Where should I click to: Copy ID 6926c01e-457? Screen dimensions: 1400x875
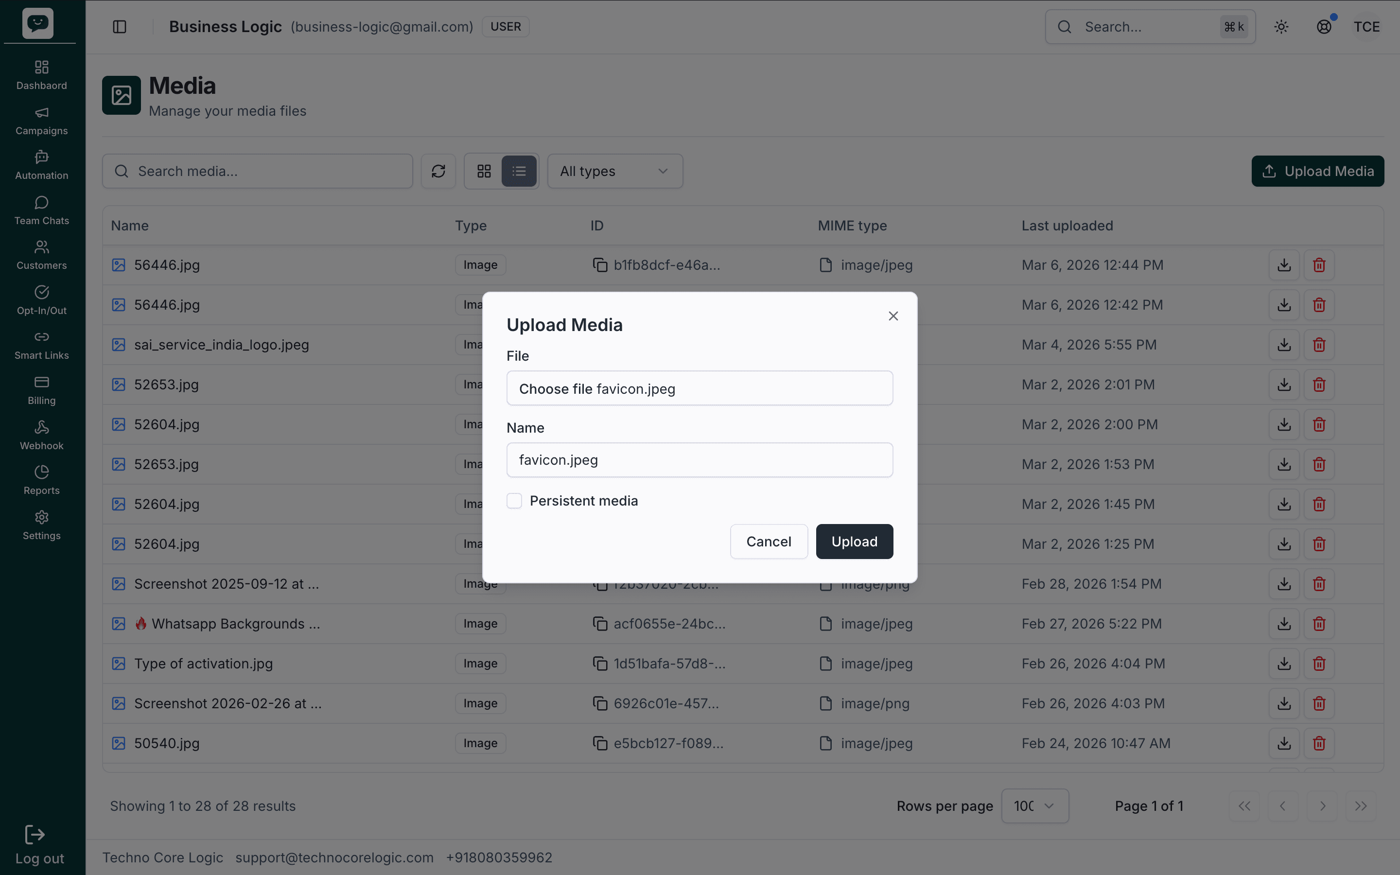600,704
